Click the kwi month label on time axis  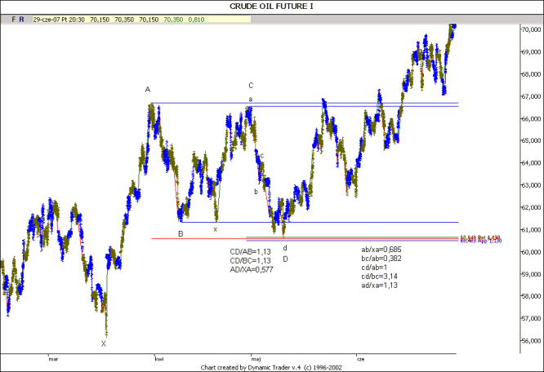[x=159, y=358]
